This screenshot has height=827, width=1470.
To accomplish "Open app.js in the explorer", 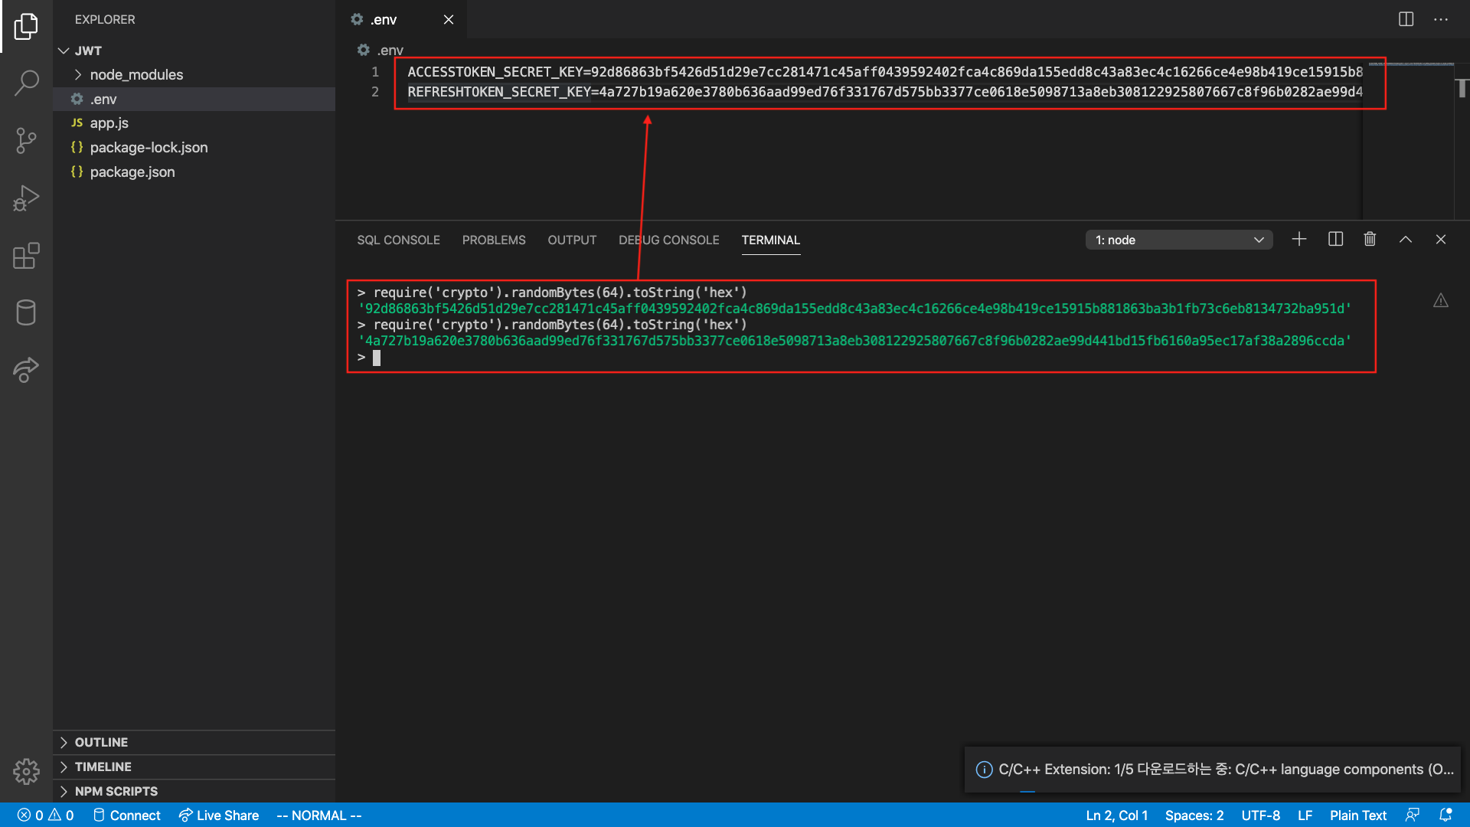I will (x=109, y=123).
